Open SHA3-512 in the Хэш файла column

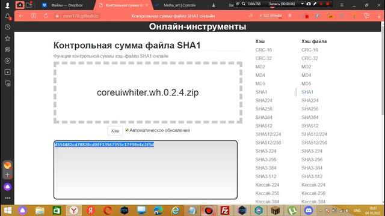coord(312,176)
